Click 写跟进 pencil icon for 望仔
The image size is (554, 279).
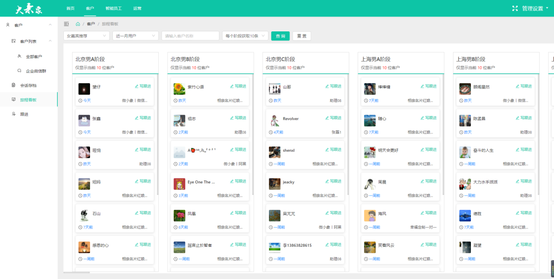136,86
